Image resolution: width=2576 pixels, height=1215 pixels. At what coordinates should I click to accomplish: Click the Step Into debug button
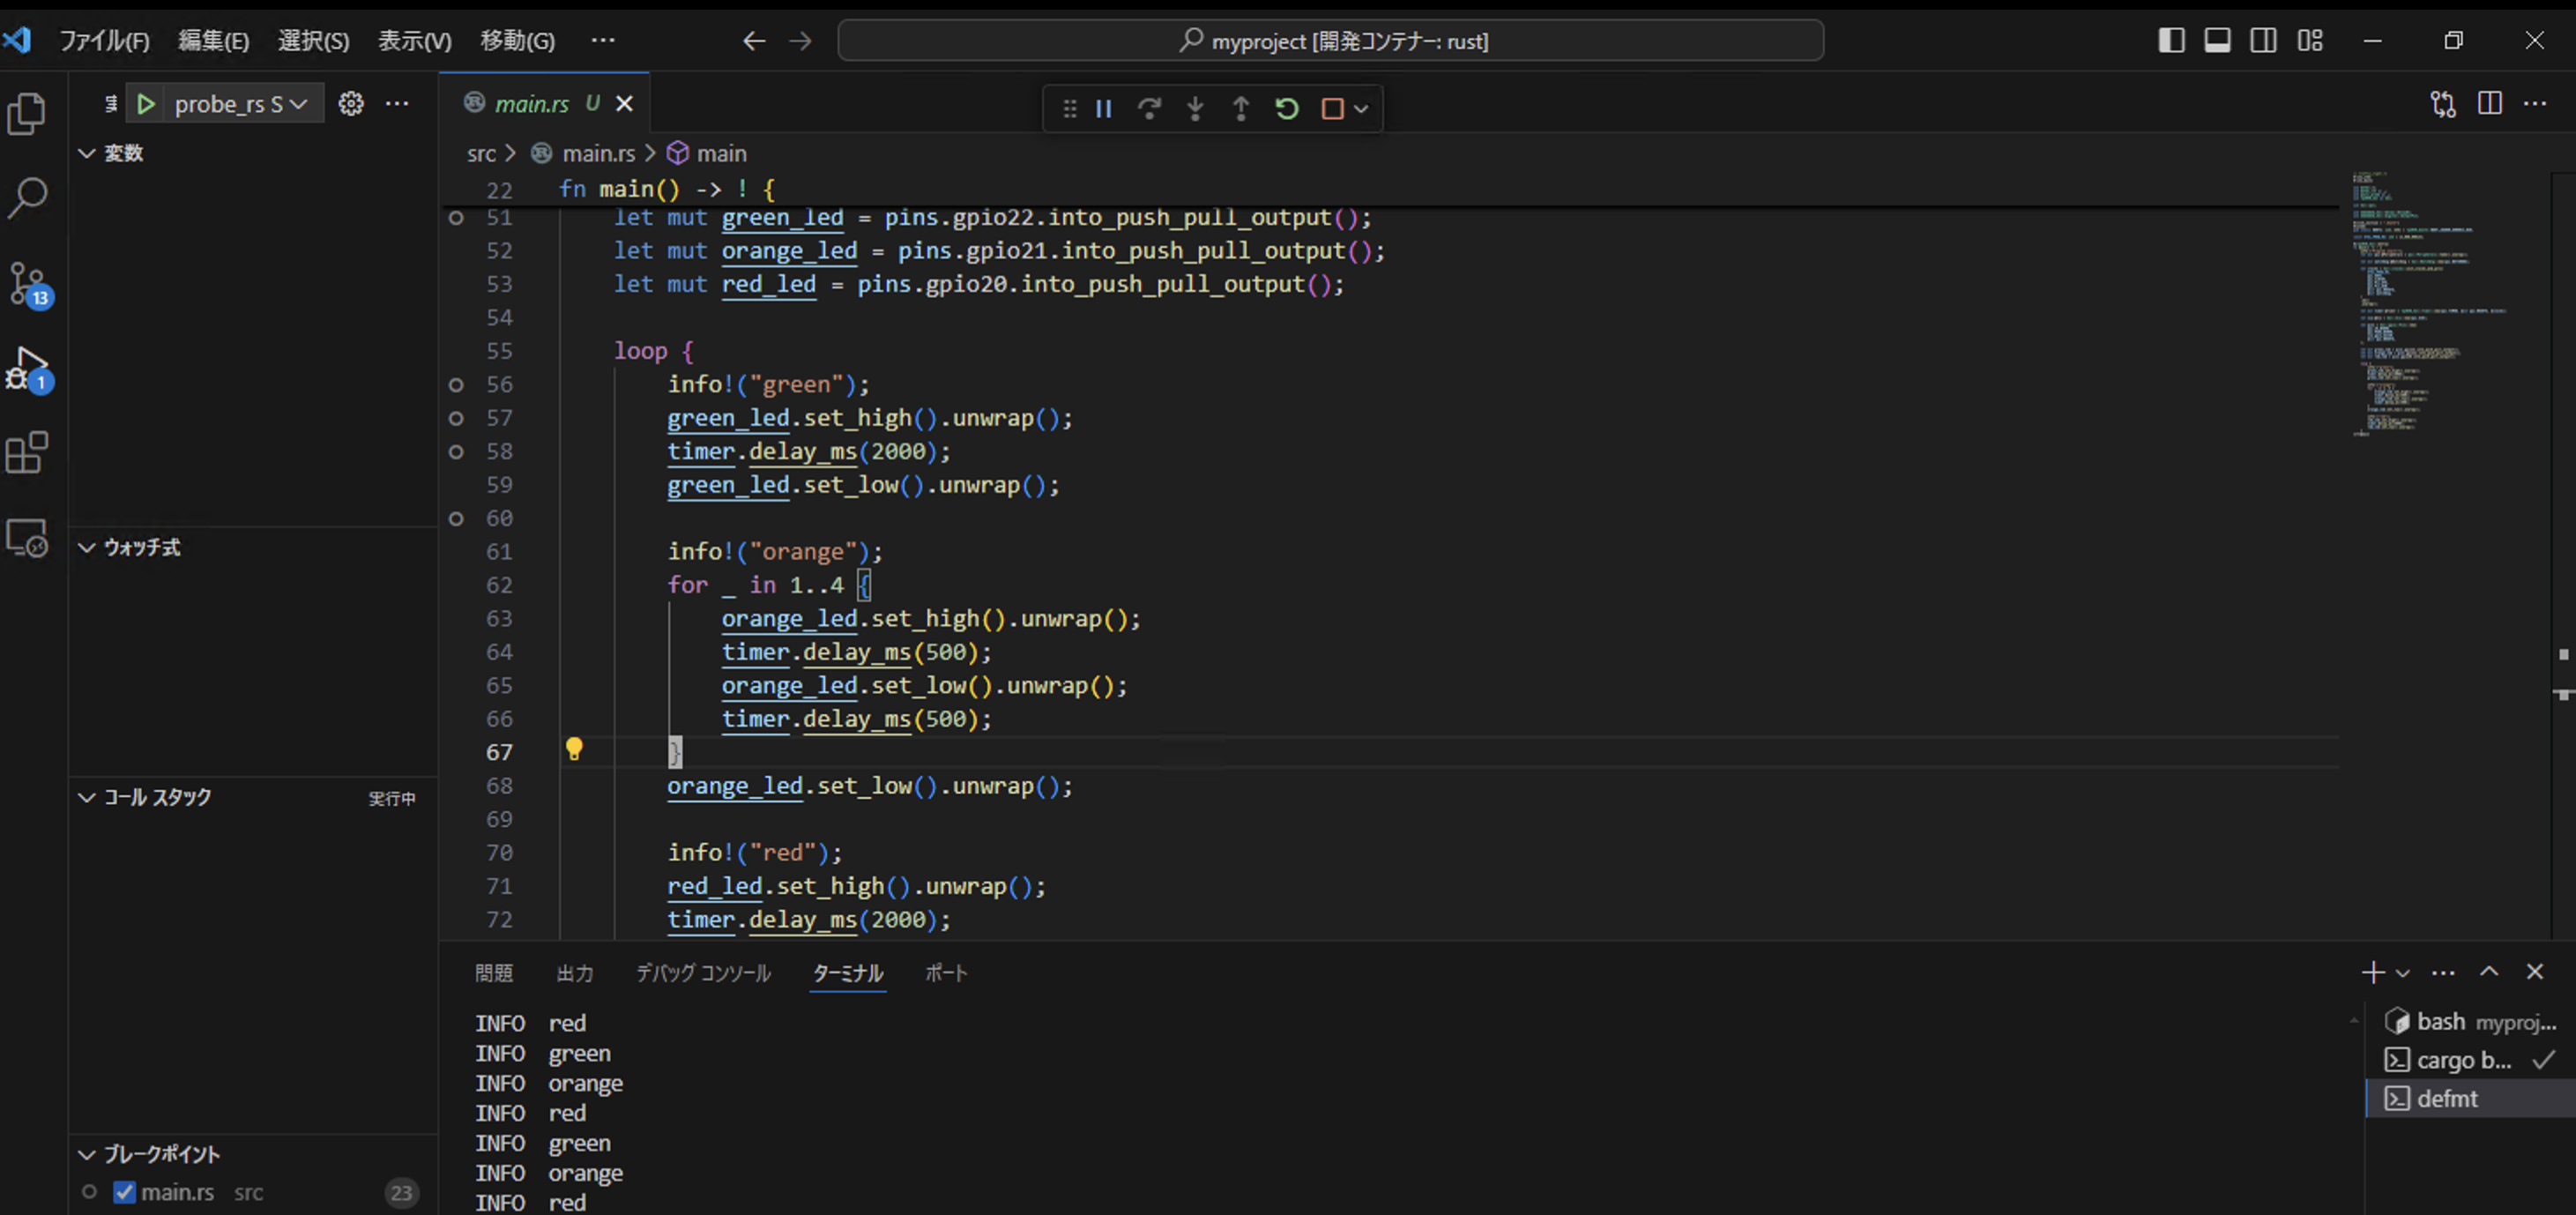point(1195,109)
